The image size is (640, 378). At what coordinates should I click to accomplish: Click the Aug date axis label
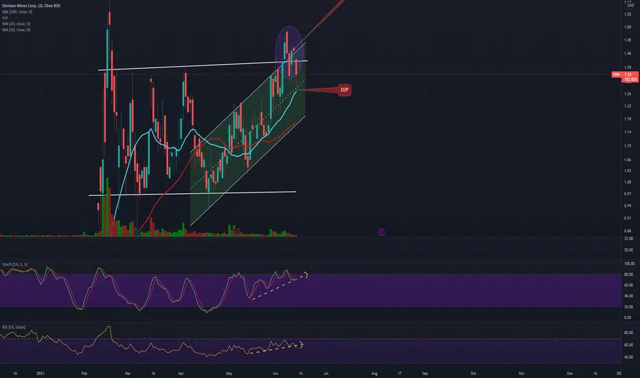[x=374, y=373]
